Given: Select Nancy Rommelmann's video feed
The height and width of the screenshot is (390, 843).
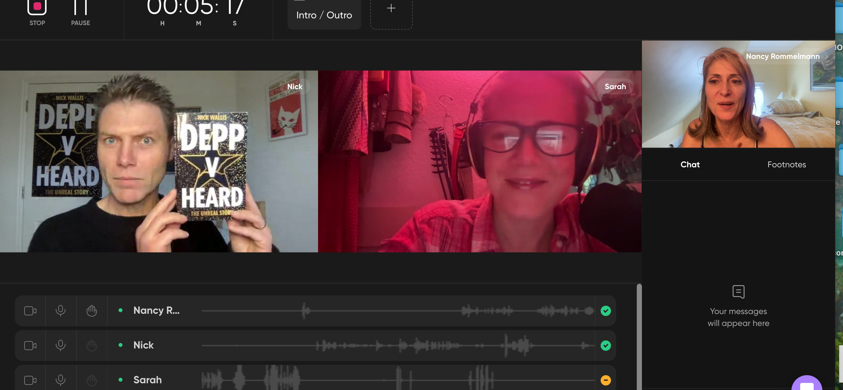Looking at the screenshot, I should [738, 94].
